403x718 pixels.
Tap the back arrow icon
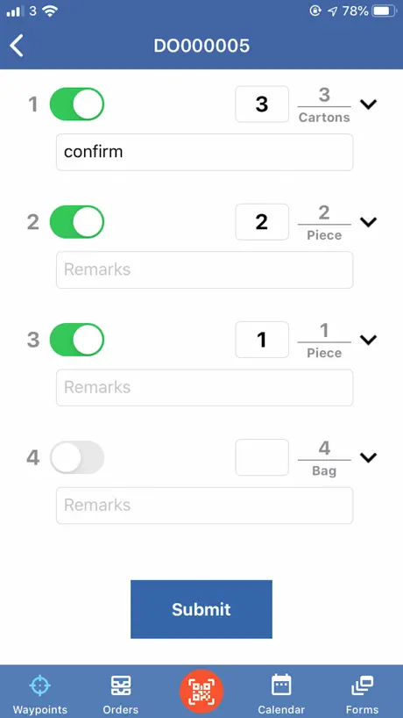coord(17,46)
